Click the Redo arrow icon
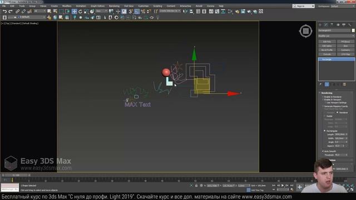 [11, 11]
